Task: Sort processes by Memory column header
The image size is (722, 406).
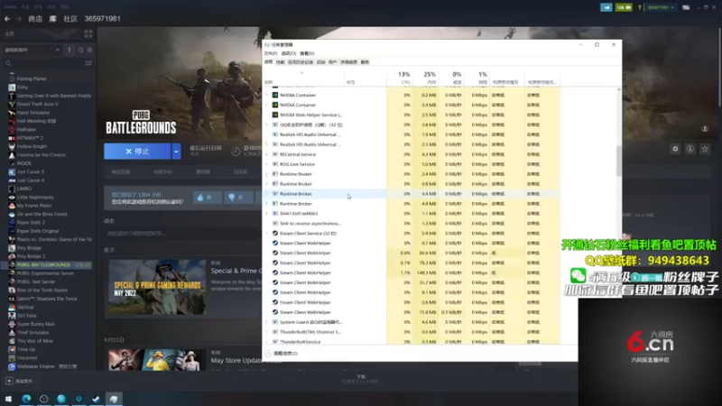Action: pos(424,78)
